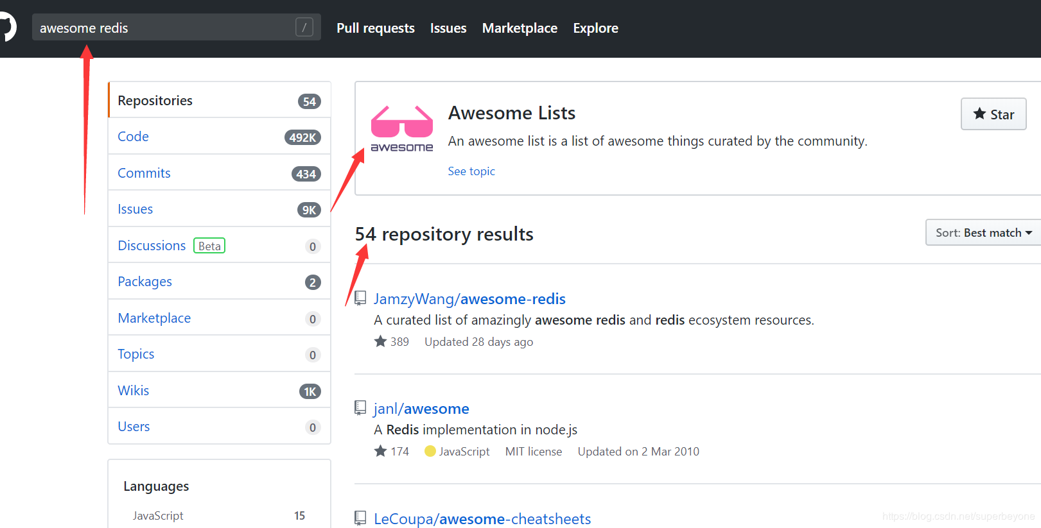Viewport: 1041px width, 528px height.
Task: Click the star icon with 389 count
Action: click(x=380, y=341)
